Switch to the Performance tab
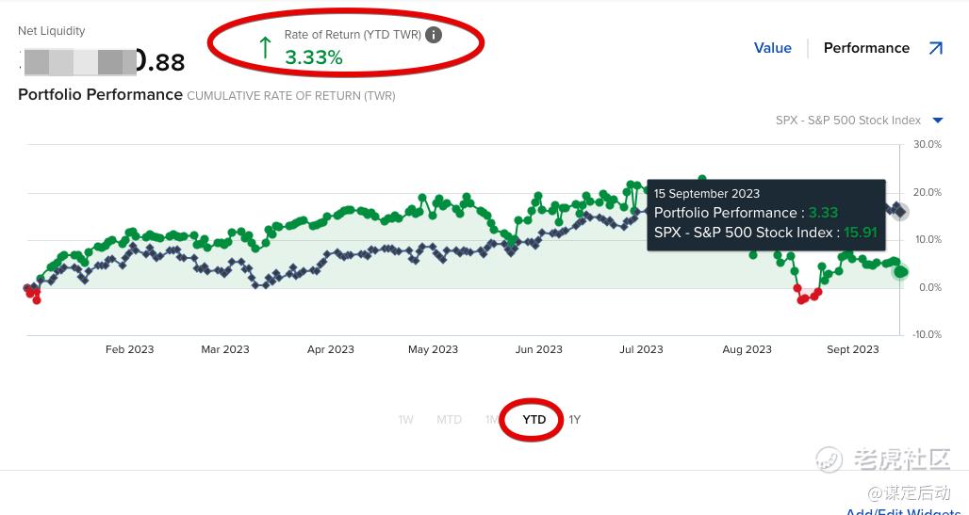 pos(866,48)
